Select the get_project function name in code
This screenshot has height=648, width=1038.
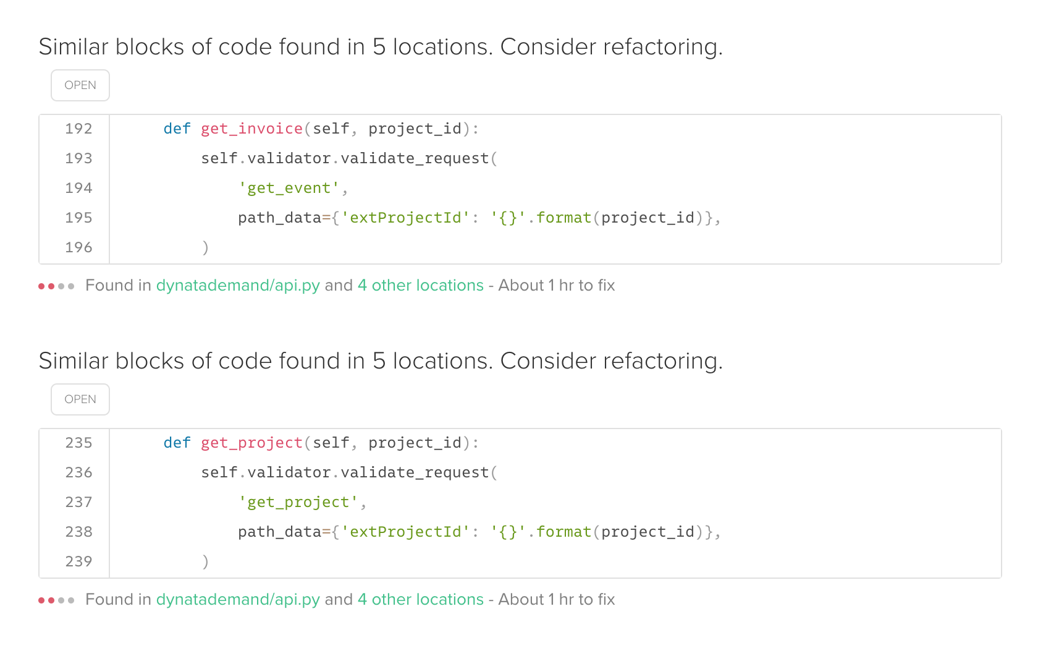tap(250, 443)
